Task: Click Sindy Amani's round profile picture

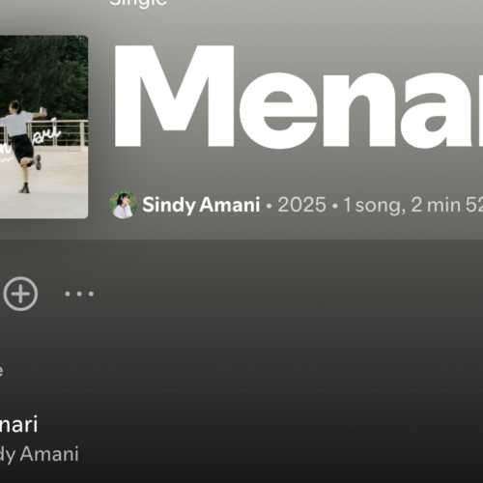Action: pos(124,205)
